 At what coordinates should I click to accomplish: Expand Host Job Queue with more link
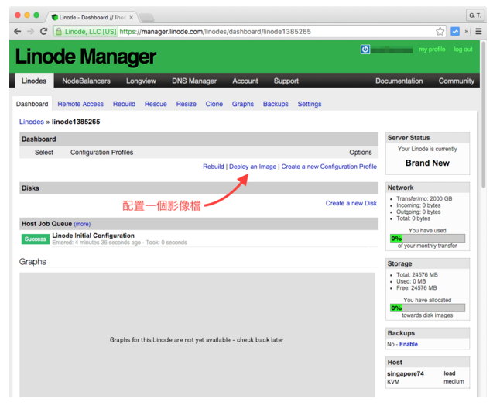[x=82, y=224]
